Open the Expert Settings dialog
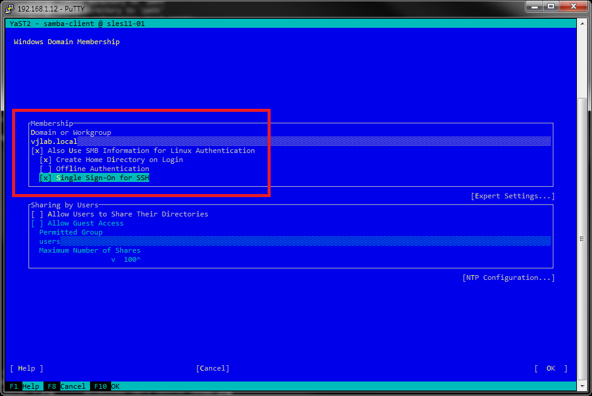 point(512,196)
